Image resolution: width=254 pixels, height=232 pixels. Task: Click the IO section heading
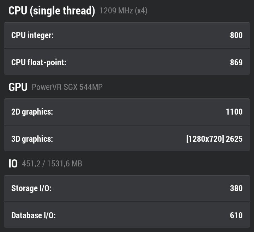(x=13, y=164)
